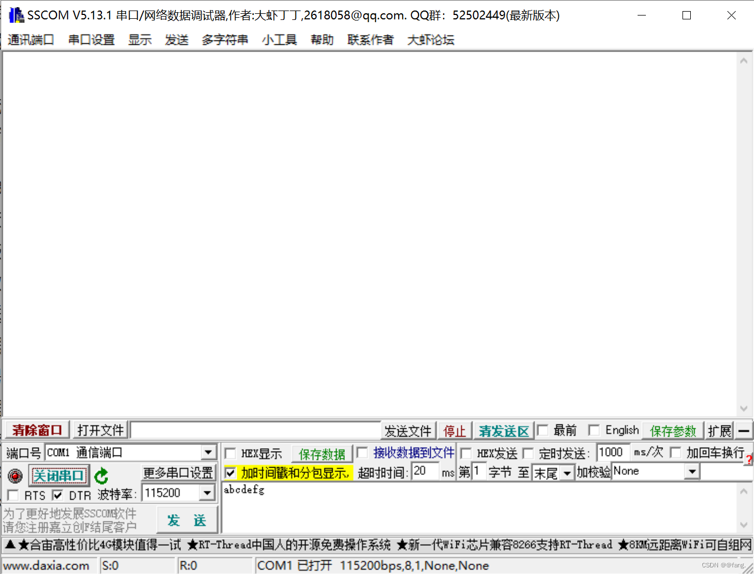
Task: Click the 清发送区 button
Action: [x=504, y=430]
